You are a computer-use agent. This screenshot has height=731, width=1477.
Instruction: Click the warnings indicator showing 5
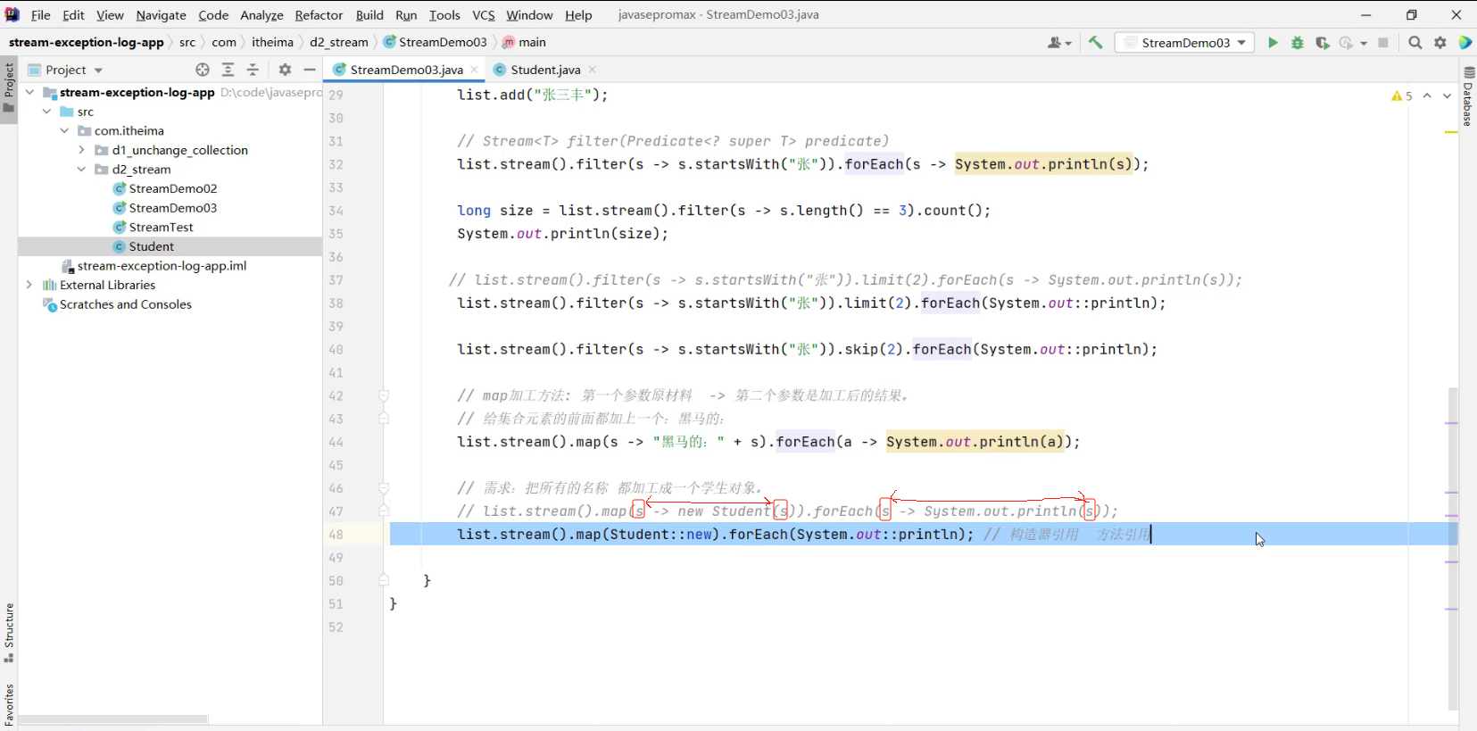click(1402, 96)
